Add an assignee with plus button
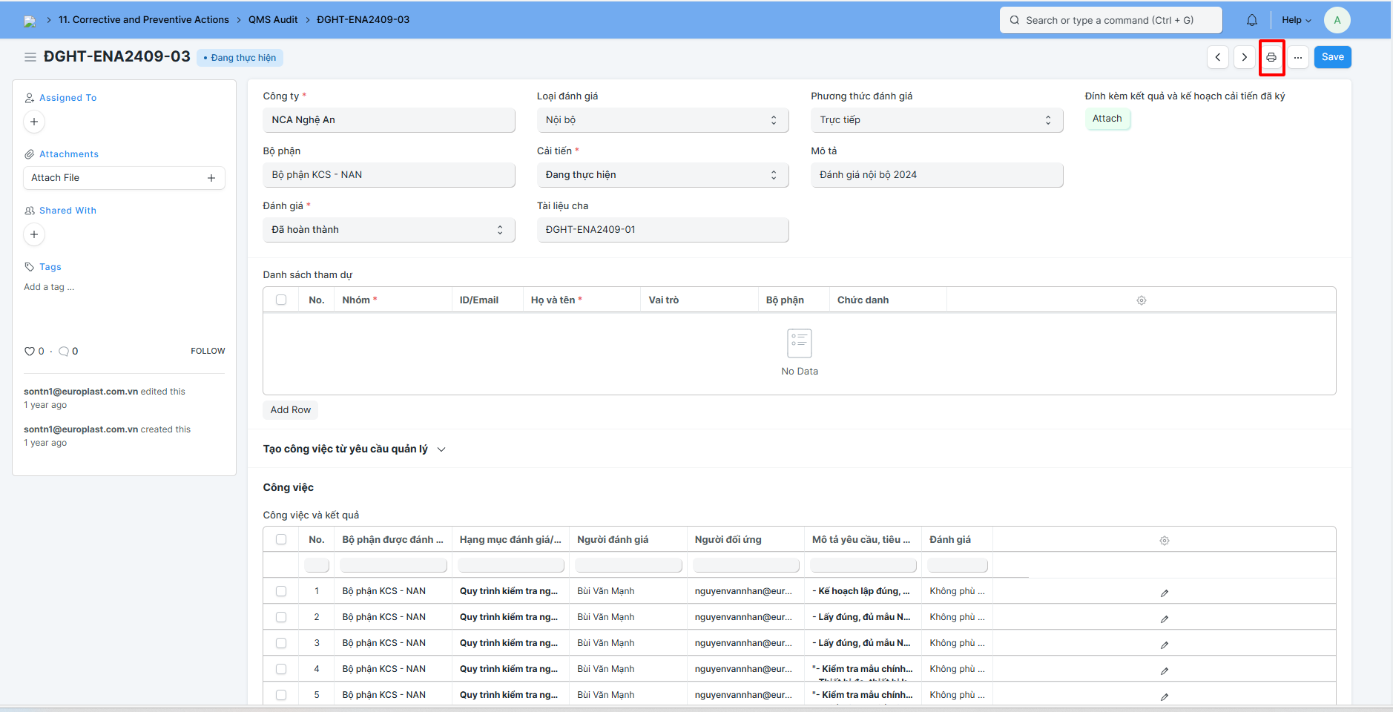The image size is (1393, 712). 34,122
